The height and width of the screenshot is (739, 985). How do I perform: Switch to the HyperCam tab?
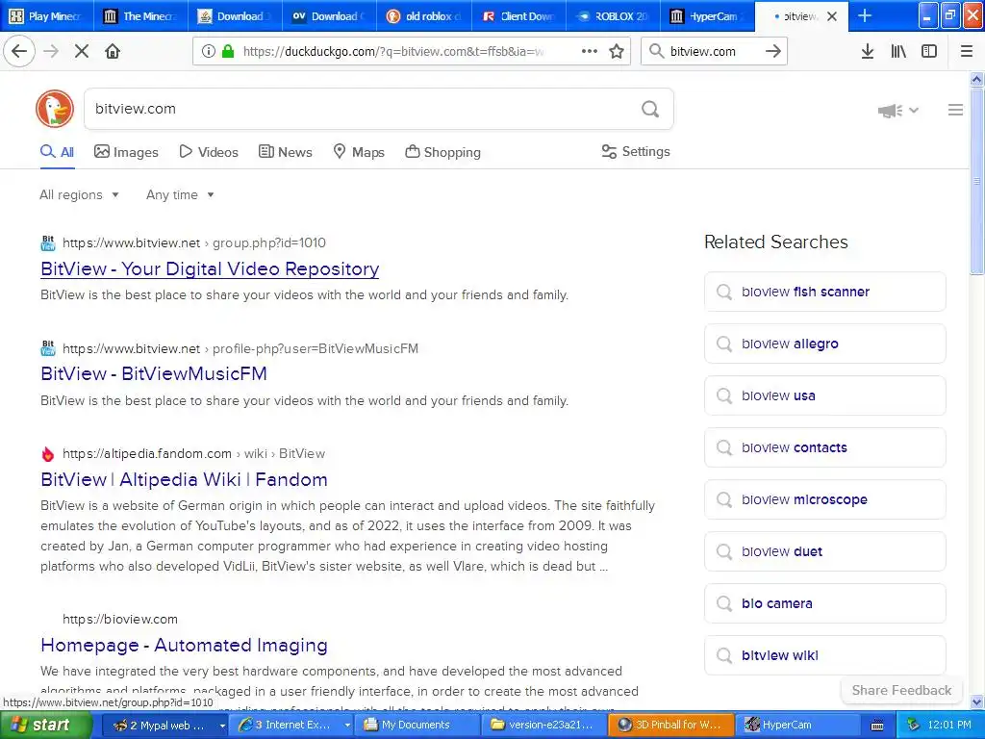(x=707, y=16)
